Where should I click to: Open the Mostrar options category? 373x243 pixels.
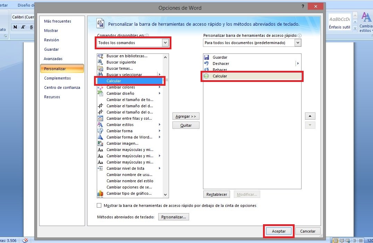pos(51,31)
